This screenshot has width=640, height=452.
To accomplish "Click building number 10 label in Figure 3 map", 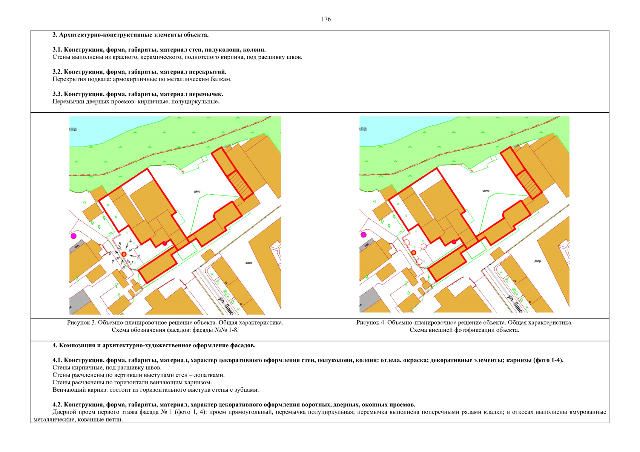I will 226,282.
